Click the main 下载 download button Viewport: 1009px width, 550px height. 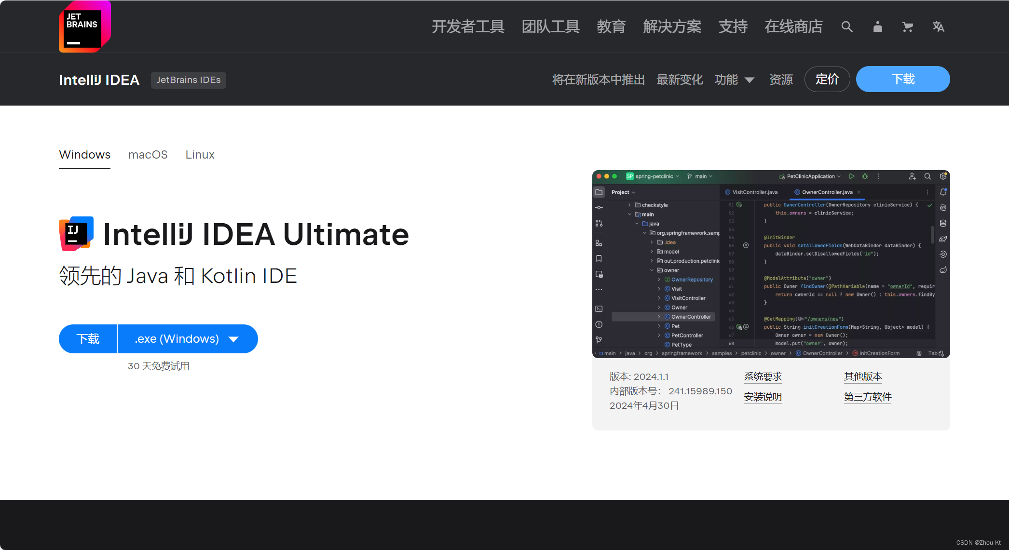pos(88,339)
